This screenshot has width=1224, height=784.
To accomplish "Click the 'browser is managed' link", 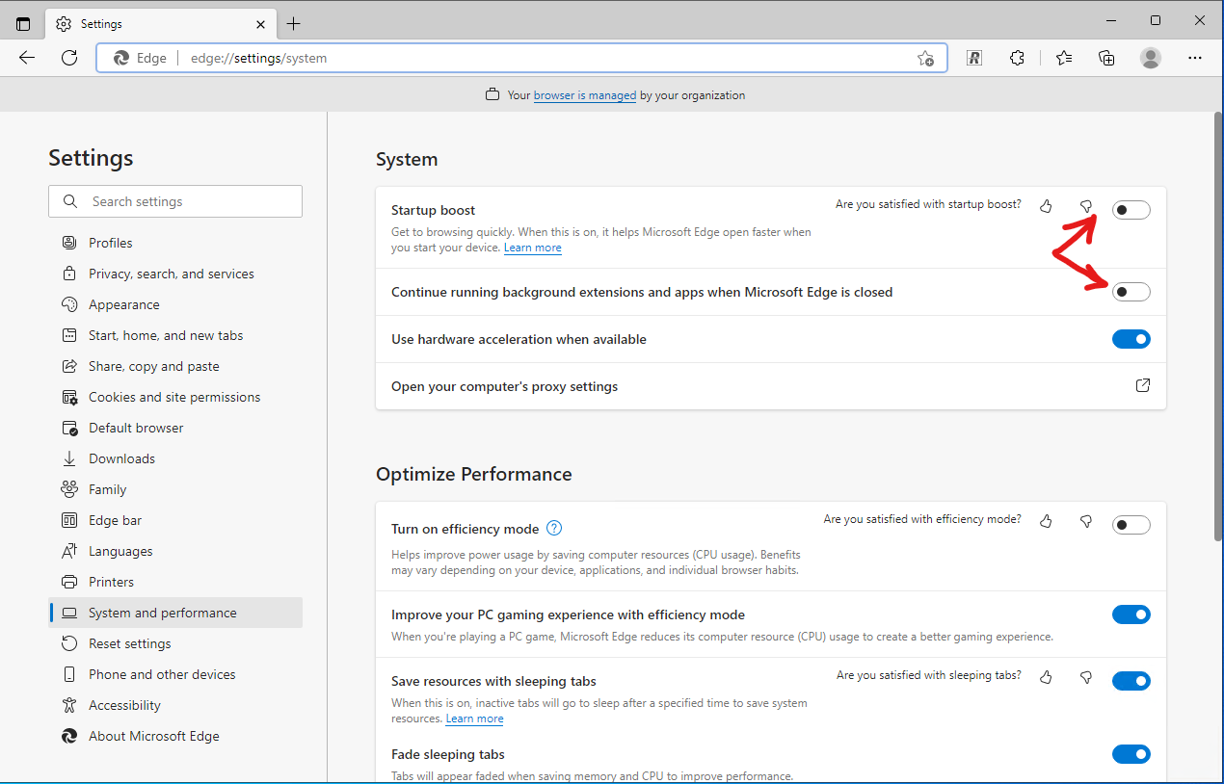I will 584,95.
